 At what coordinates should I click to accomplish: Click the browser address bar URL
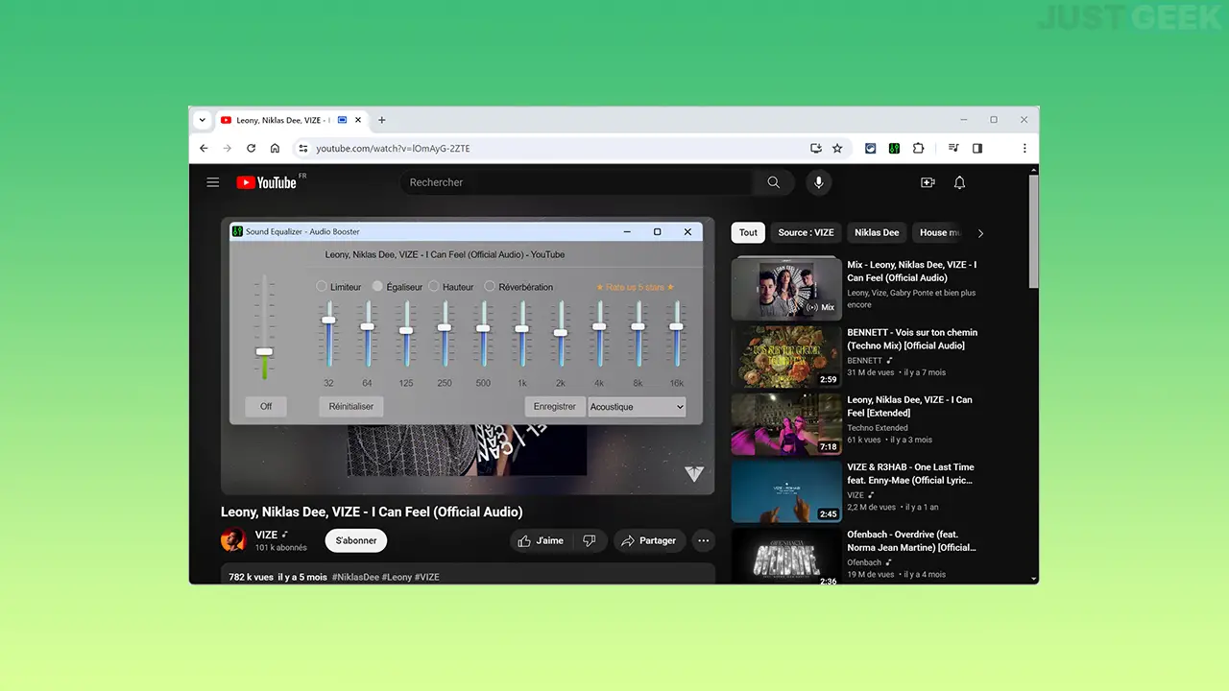[394, 149]
